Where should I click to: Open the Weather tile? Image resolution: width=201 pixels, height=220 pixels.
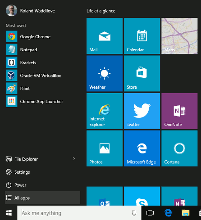105,73
